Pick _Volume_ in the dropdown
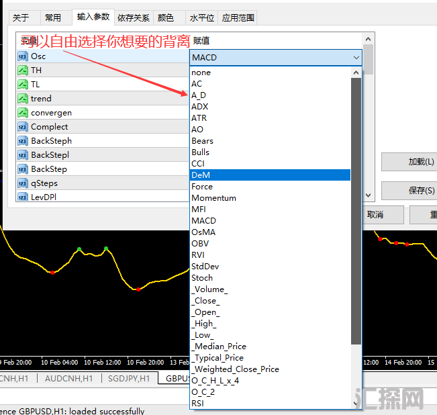This screenshot has width=437, height=415. 270,289
